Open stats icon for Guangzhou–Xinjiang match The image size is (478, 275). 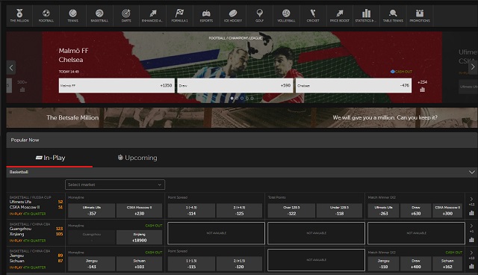[471, 240]
